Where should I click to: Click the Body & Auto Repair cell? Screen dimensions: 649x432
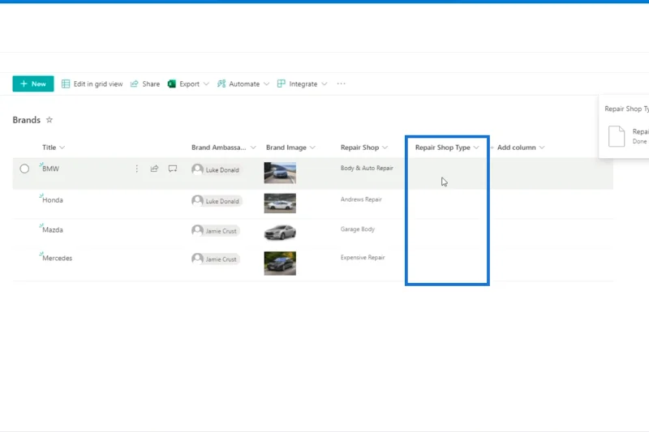point(367,169)
